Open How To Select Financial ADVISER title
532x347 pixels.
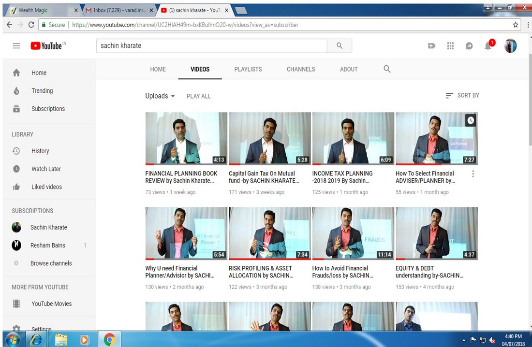[425, 177]
